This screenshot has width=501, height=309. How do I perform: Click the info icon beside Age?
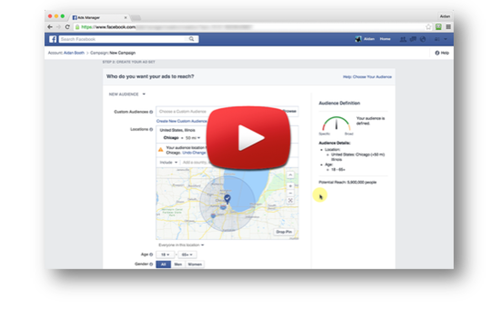click(x=151, y=254)
